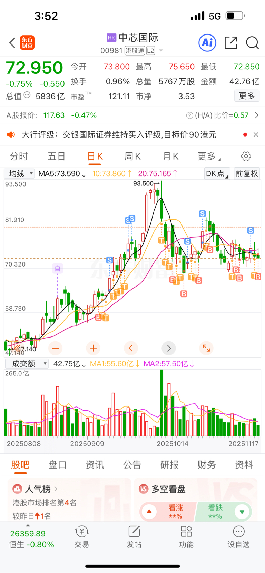Switch to 月K chart tab
The height and width of the screenshot is (573, 265).
[170, 157]
